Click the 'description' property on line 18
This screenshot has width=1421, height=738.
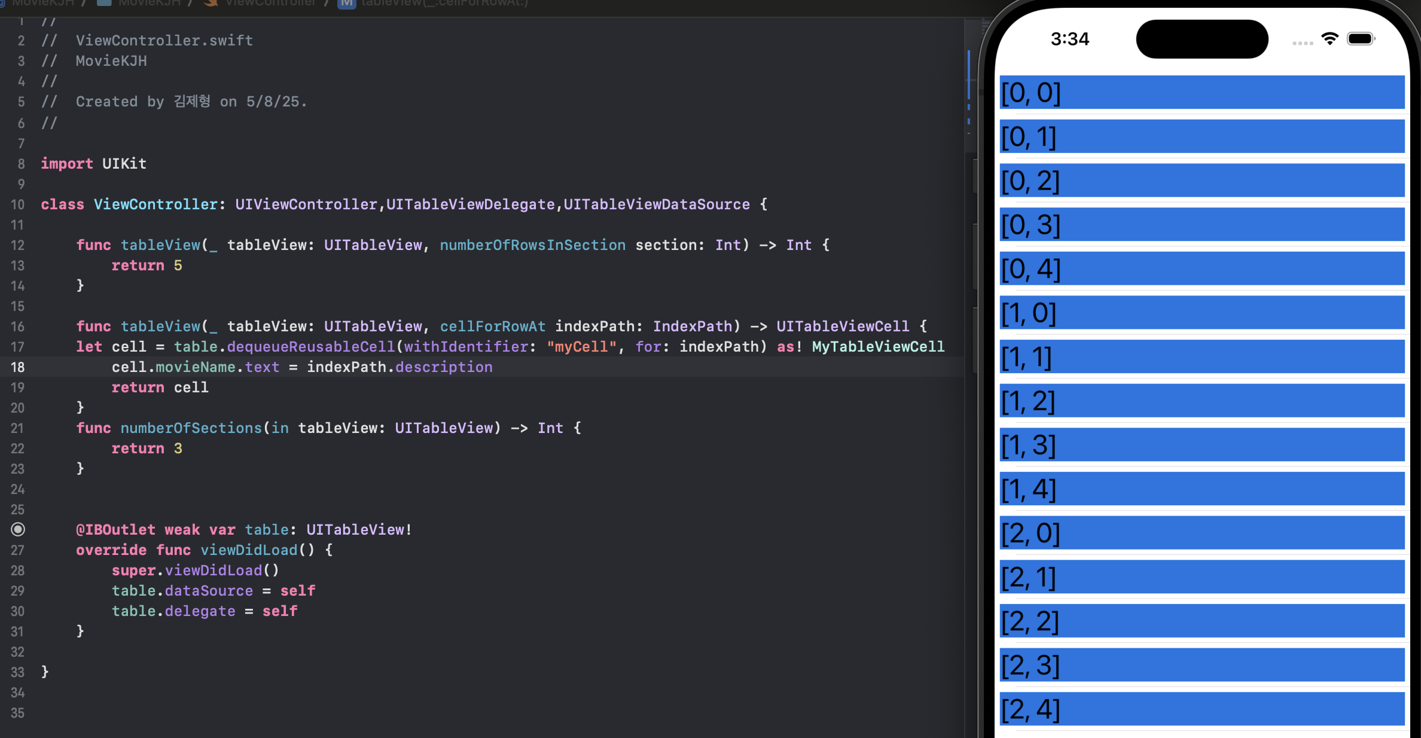[x=444, y=367]
